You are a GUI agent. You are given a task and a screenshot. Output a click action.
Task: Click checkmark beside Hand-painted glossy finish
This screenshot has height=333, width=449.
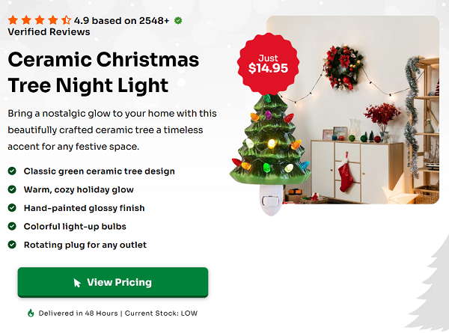[12, 208]
